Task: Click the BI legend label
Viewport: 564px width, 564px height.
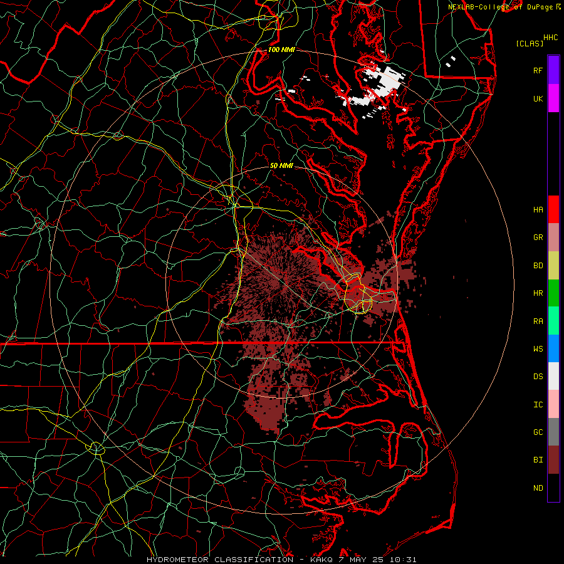Action: [x=538, y=460]
